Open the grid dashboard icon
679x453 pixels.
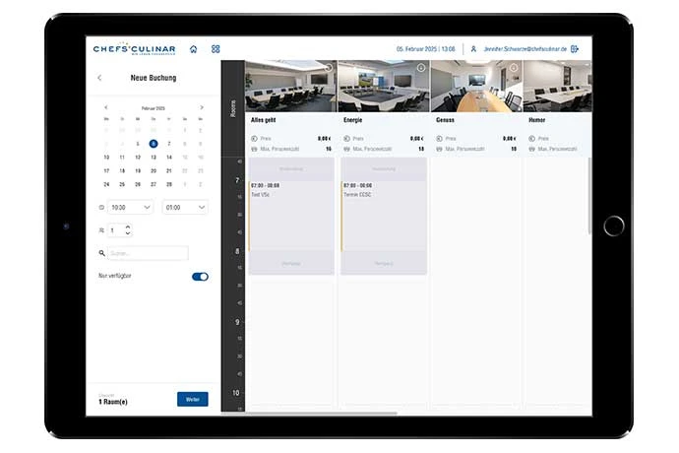point(216,48)
